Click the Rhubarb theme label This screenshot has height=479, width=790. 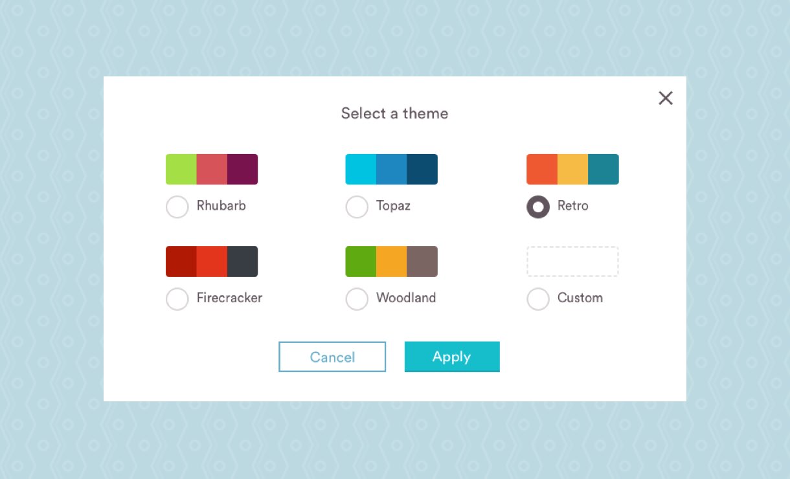click(x=221, y=206)
